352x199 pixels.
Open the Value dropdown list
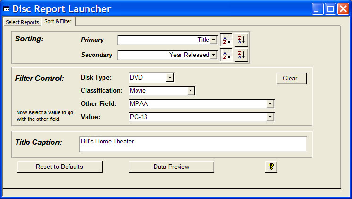[270, 117]
